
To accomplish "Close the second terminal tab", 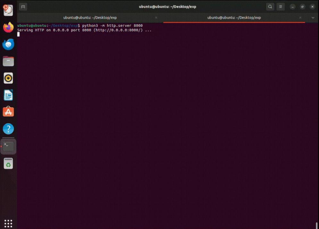I will coord(300,18).
